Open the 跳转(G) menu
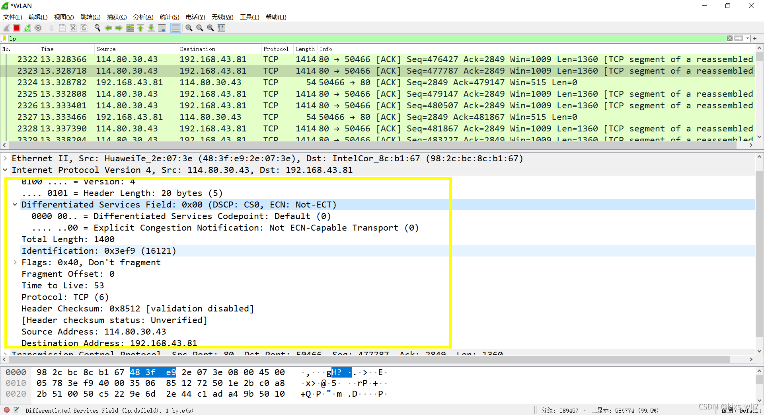This screenshot has width=764, height=415. (x=90, y=17)
